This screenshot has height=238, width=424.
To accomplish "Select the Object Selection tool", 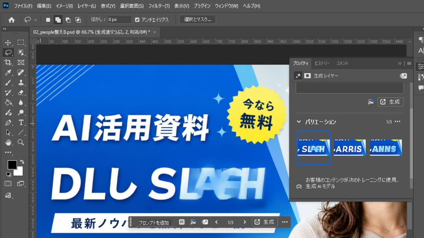I will (x=21, y=53).
